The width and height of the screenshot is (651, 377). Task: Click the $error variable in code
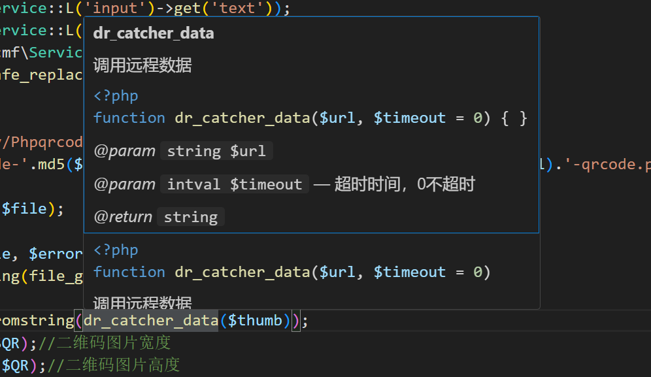click(56, 254)
